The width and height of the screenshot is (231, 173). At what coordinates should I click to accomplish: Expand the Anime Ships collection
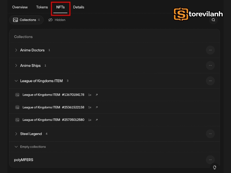click(x=16, y=65)
